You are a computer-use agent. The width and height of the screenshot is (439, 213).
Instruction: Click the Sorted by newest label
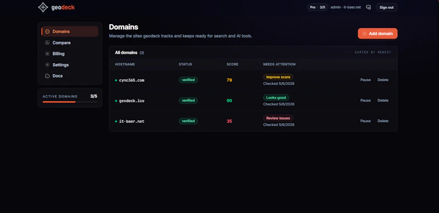[373, 52]
